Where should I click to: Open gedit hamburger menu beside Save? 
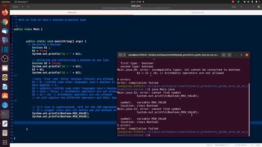(242, 7)
